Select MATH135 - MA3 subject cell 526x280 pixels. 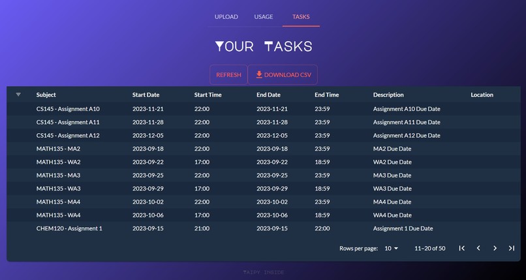tap(58, 176)
